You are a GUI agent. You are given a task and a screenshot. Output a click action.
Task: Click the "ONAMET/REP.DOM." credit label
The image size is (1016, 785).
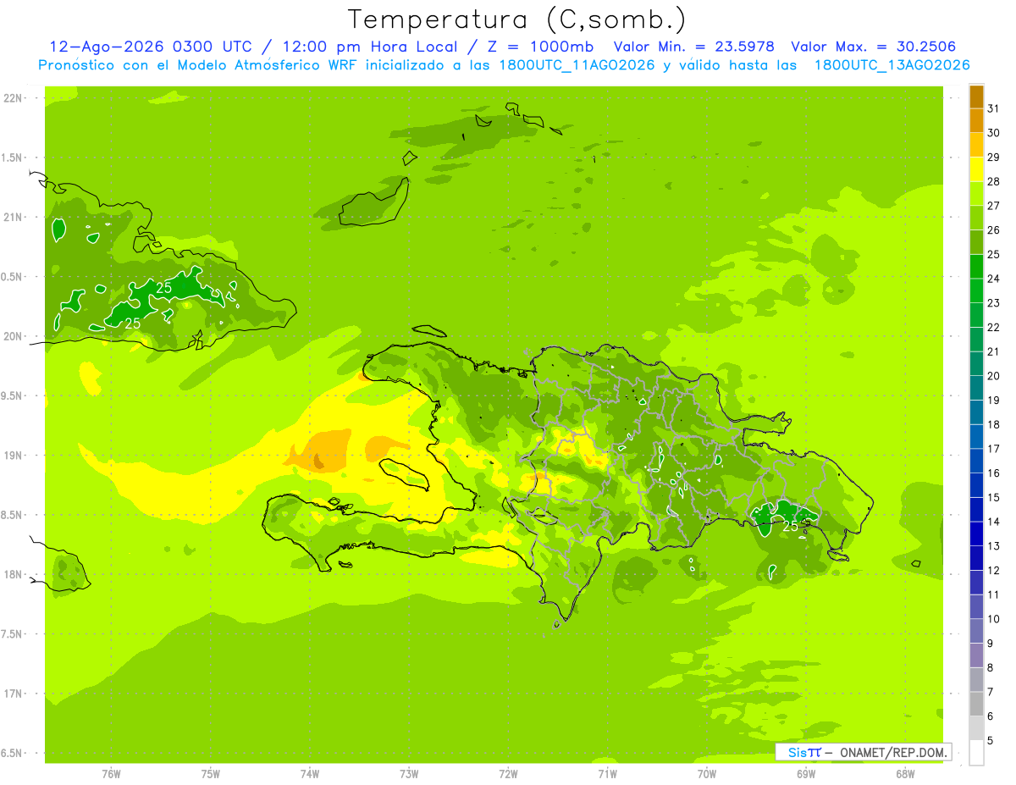[892, 752]
